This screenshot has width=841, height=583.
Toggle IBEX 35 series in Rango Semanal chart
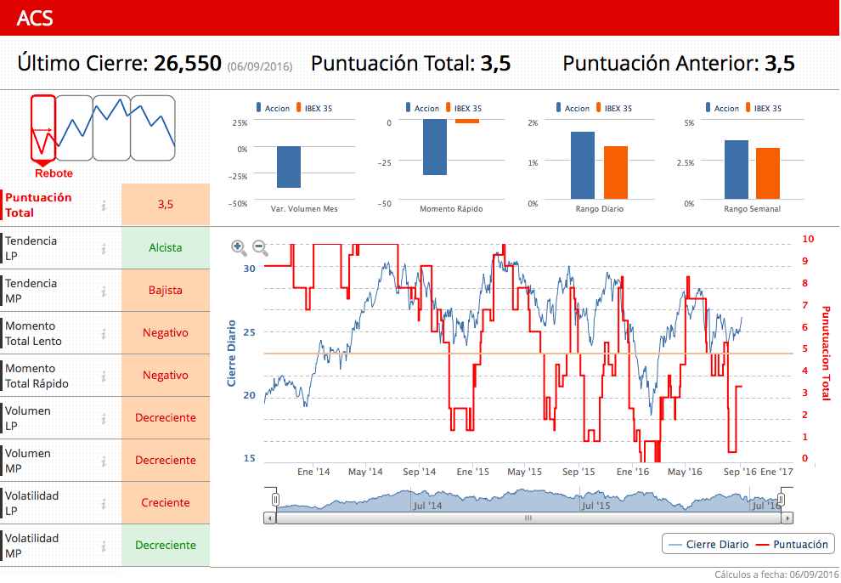(764, 108)
